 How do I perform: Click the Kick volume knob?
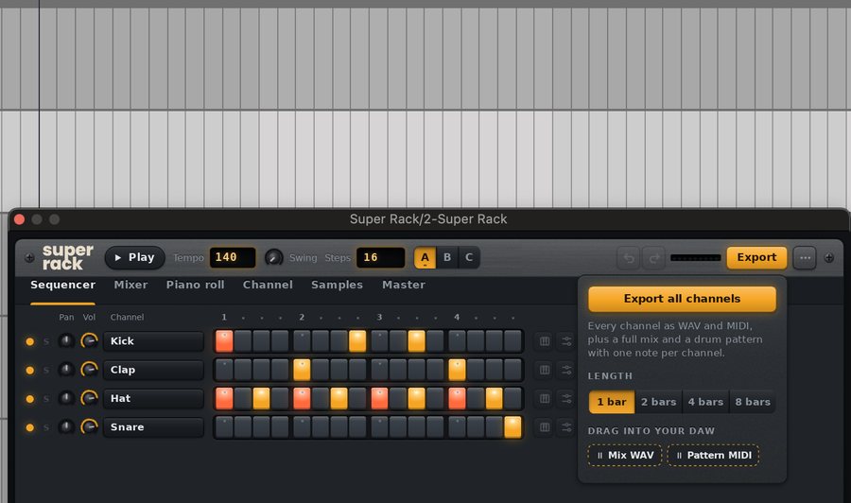coord(89,340)
